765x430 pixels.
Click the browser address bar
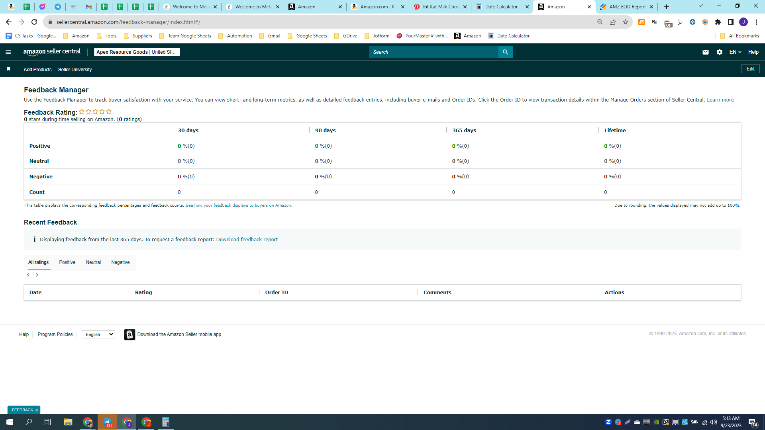319,22
